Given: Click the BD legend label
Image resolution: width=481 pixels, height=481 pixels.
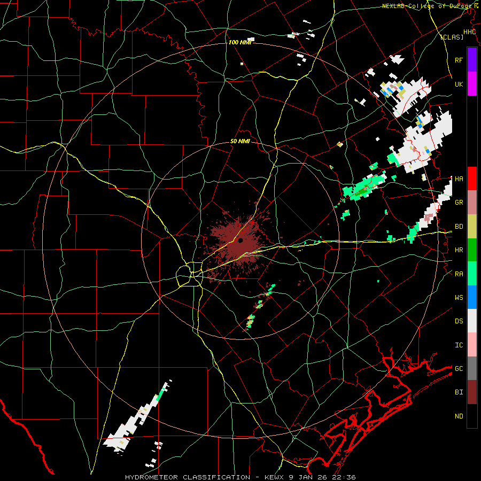Looking at the screenshot, I should tap(459, 227).
